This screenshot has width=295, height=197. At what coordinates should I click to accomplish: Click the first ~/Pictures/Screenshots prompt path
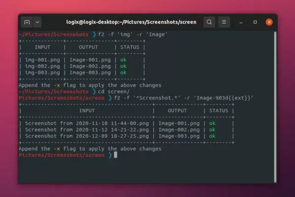click(x=54, y=34)
